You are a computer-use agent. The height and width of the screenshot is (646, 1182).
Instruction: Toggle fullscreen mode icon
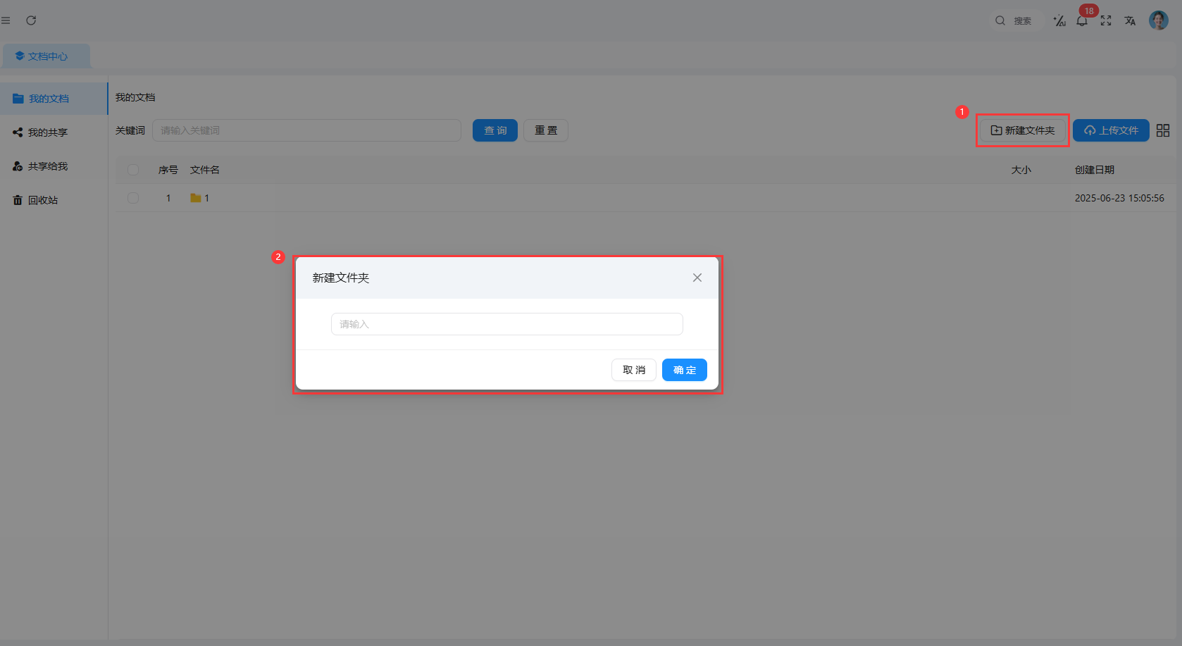click(1106, 20)
